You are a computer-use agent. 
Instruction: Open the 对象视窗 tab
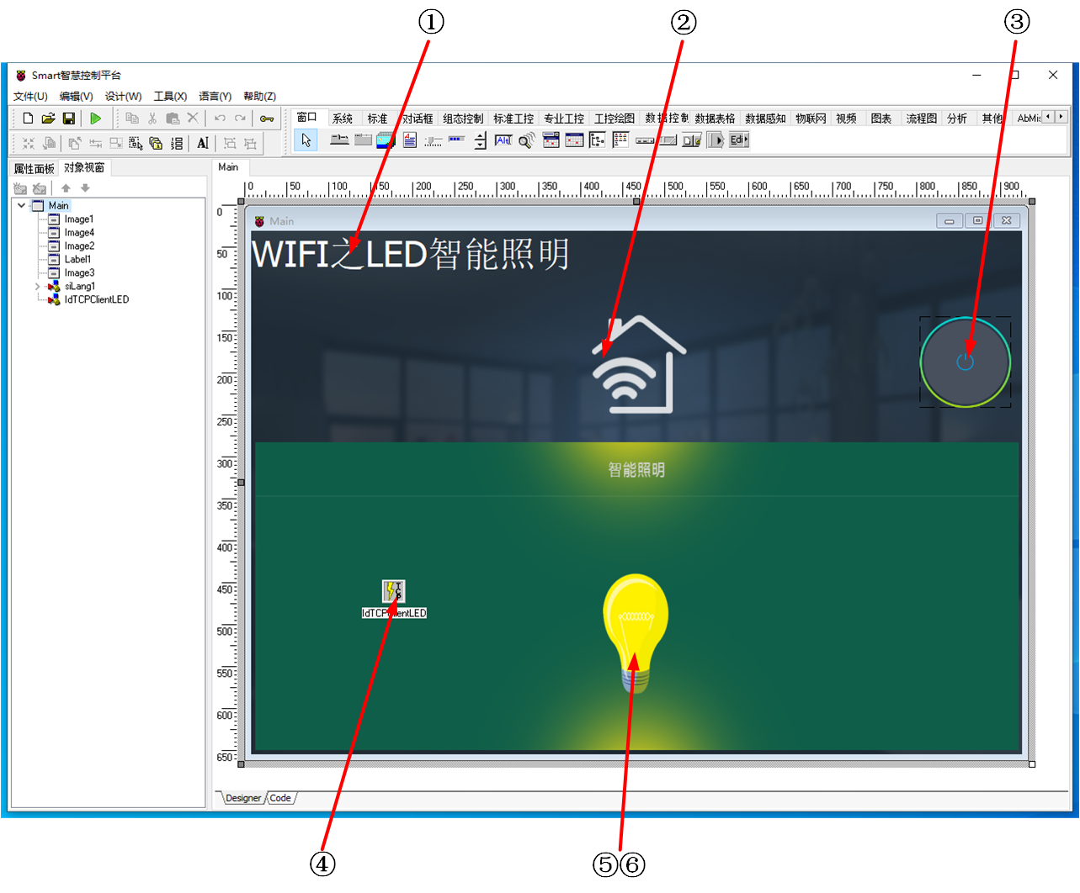click(x=84, y=167)
